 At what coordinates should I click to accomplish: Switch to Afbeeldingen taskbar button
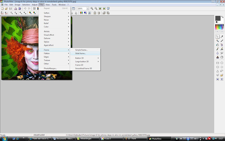click(87, 139)
